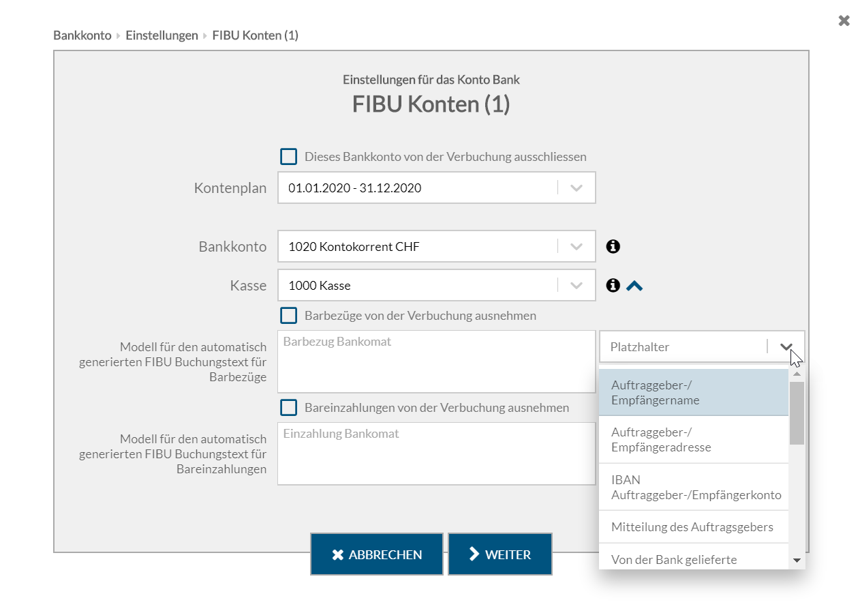Screen dimensions: 860x611
Task: Open the Kontenplan dropdown
Action: click(x=437, y=188)
